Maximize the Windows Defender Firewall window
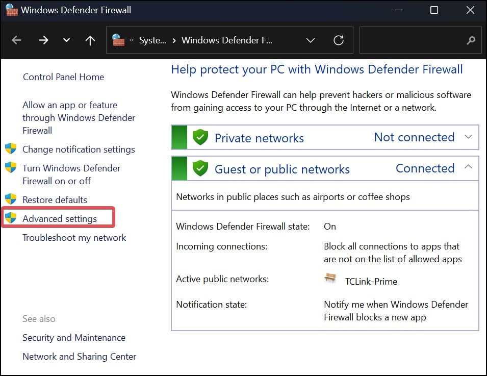Screen dimensions: 487x376 [x=434, y=10]
